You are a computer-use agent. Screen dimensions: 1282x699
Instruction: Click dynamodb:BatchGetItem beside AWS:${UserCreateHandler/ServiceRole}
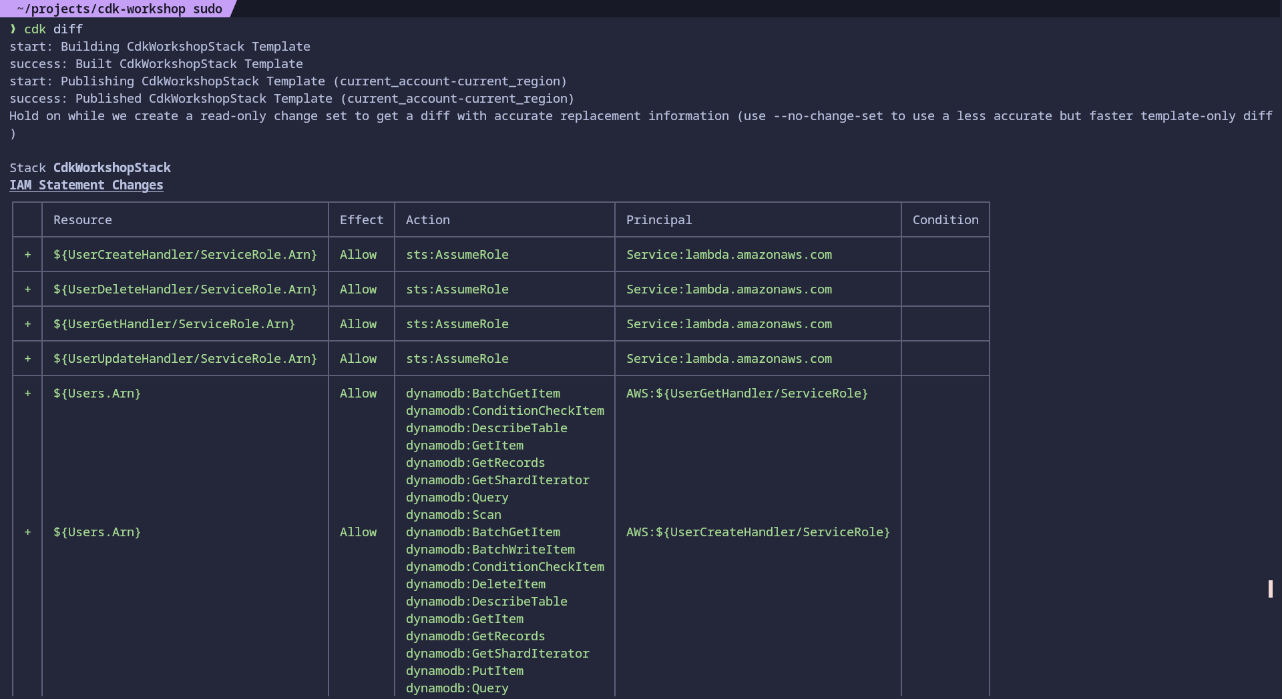483,532
